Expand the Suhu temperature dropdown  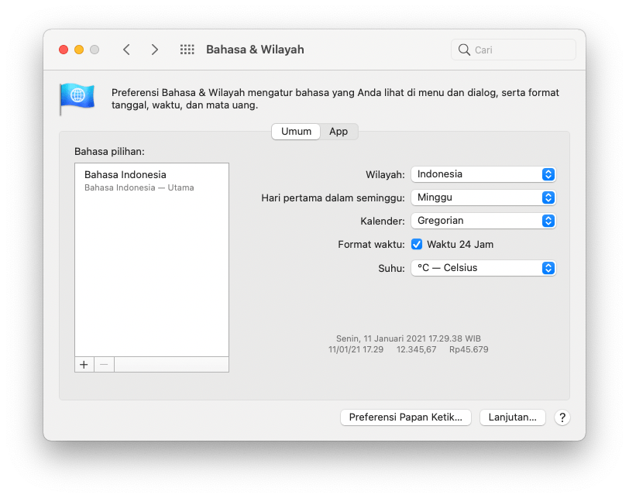[x=483, y=268]
